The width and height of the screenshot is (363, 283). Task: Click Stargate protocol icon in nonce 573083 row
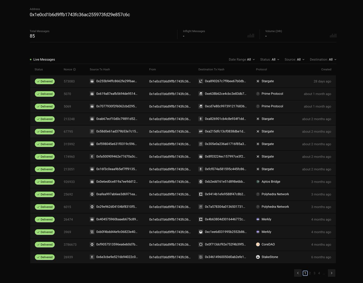pos(258,81)
